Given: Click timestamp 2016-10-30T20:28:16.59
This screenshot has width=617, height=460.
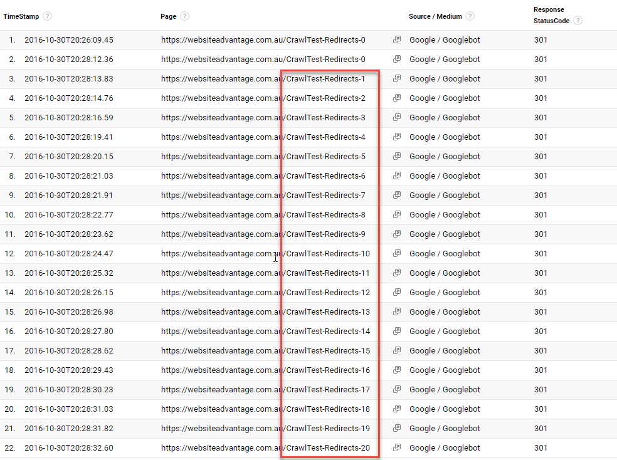Looking at the screenshot, I should click(69, 118).
